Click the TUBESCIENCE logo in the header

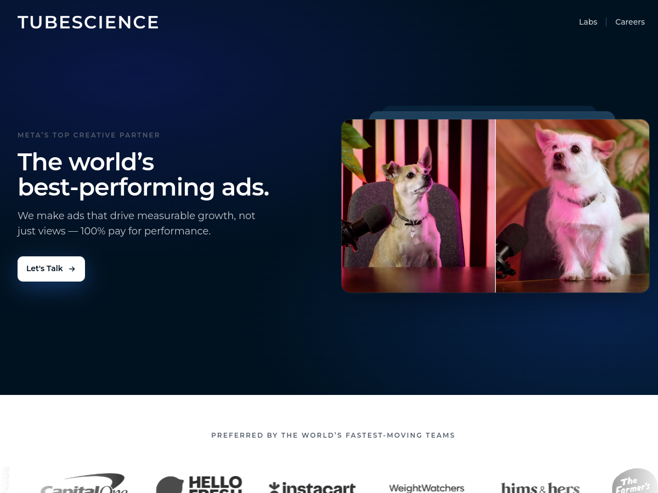pyautogui.click(x=88, y=22)
